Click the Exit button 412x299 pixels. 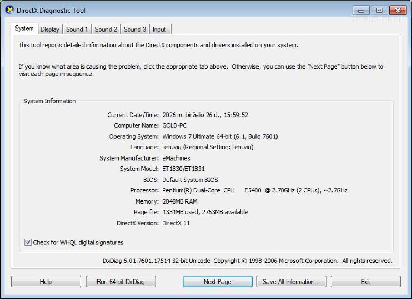366,282
